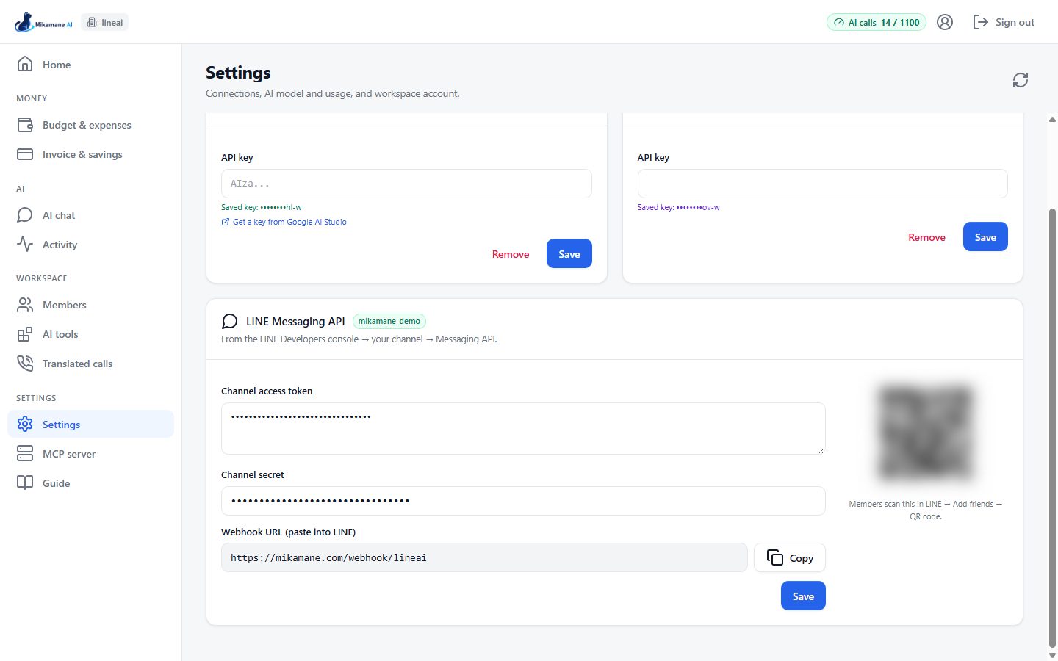The width and height of the screenshot is (1058, 661).
Task: Focus the Channel access token textarea
Action: (x=523, y=428)
